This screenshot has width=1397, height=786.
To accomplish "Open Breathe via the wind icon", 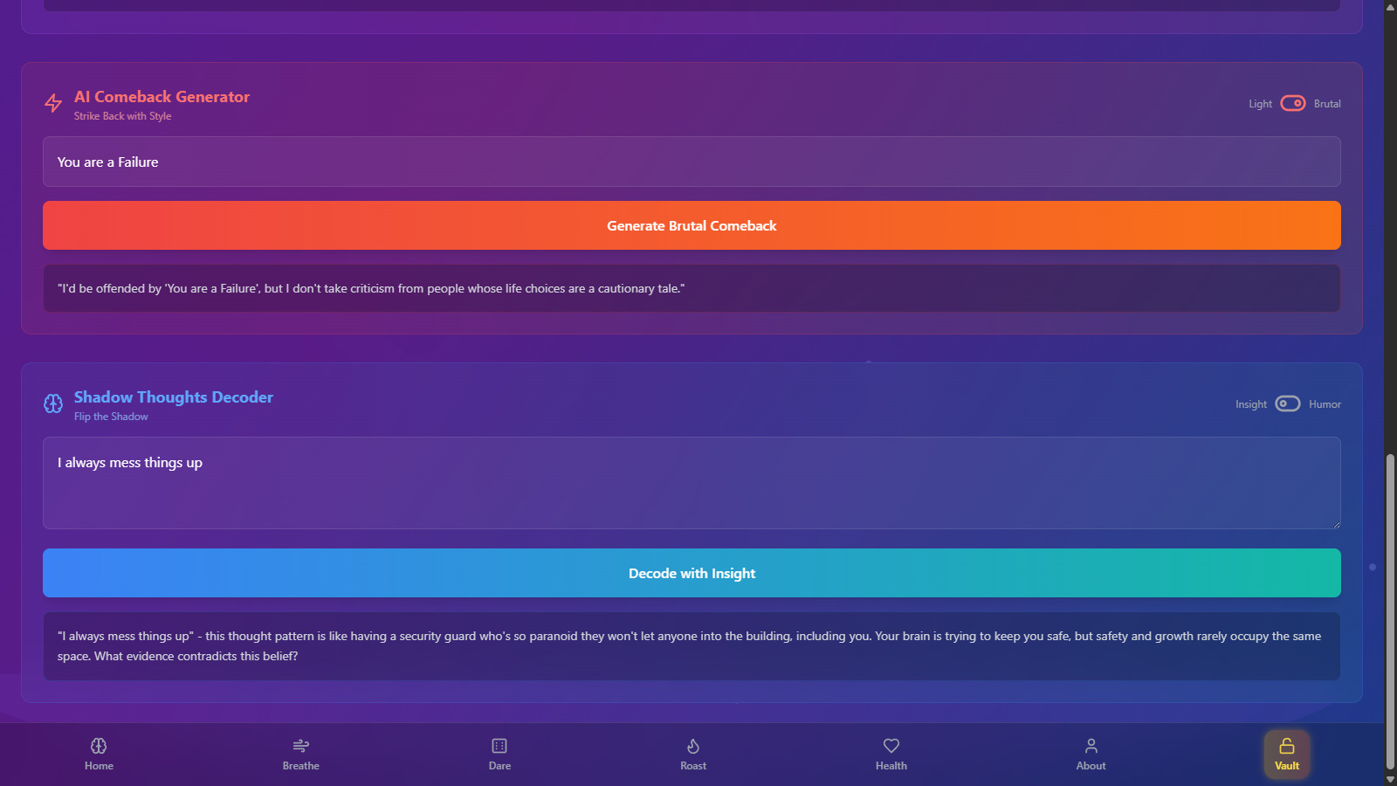I will 300,746.
